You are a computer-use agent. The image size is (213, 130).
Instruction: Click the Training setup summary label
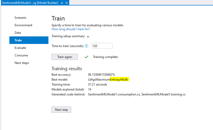coord(68,36)
